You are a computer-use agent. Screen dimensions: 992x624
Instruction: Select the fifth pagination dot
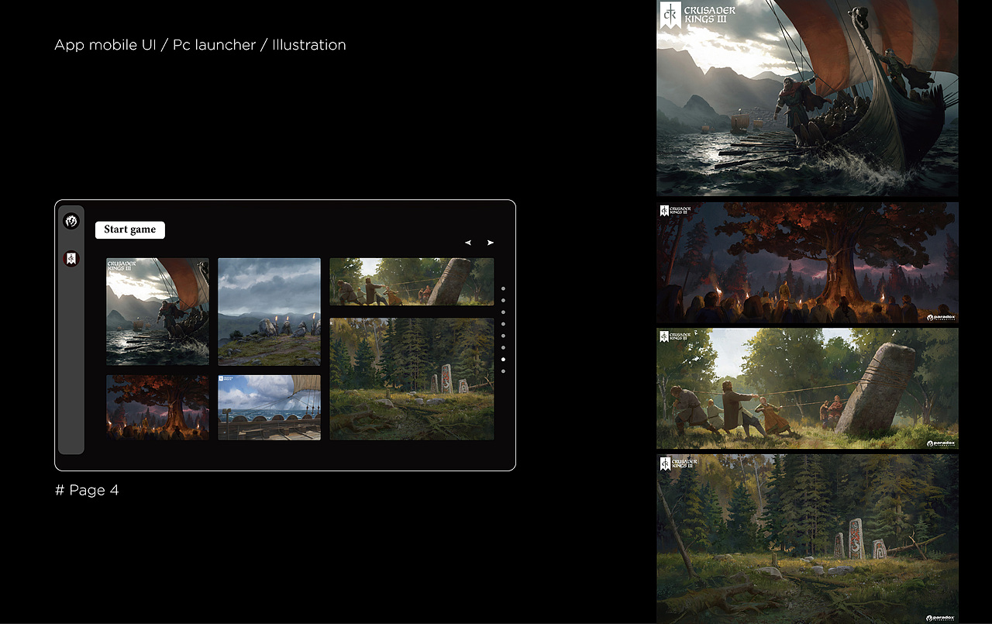click(503, 336)
